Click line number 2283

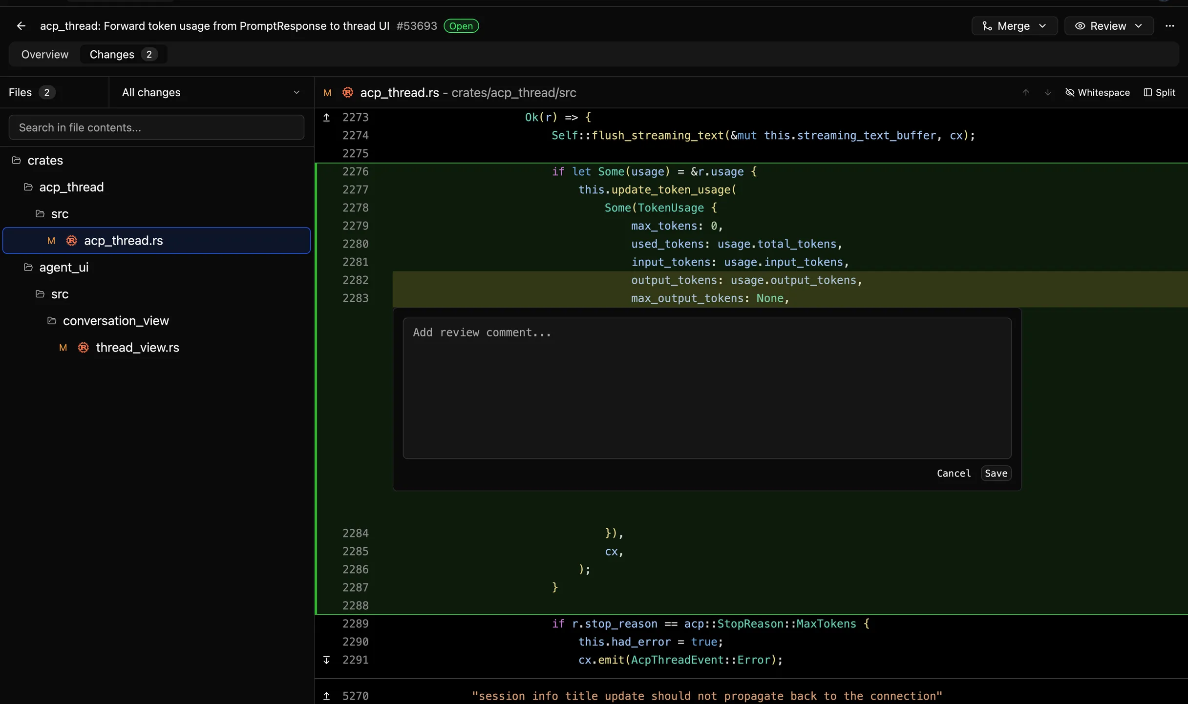[356, 298]
